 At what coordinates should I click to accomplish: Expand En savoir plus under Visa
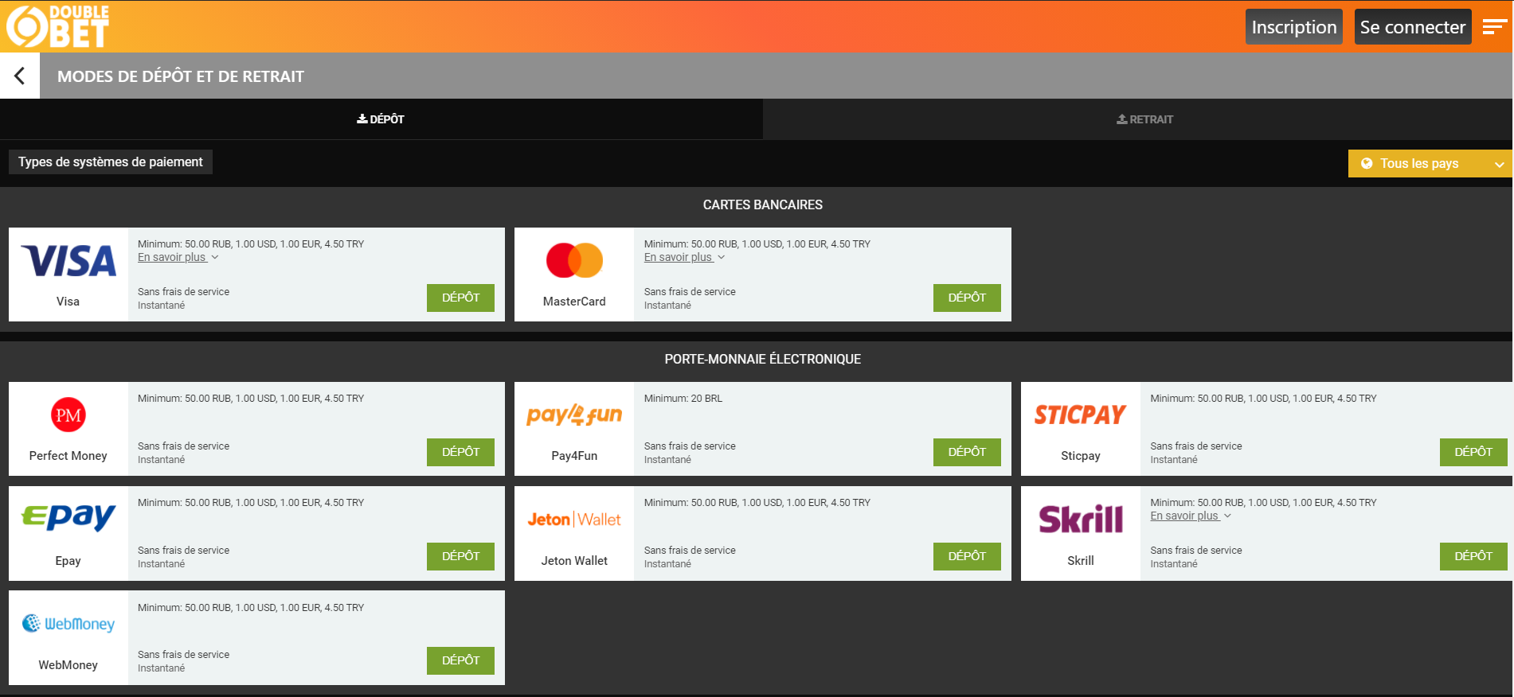tap(178, 257)
